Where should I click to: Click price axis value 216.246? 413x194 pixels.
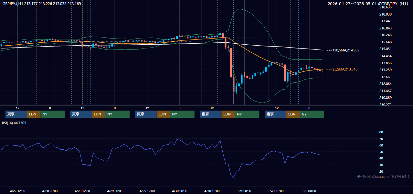tap(385, 35)
